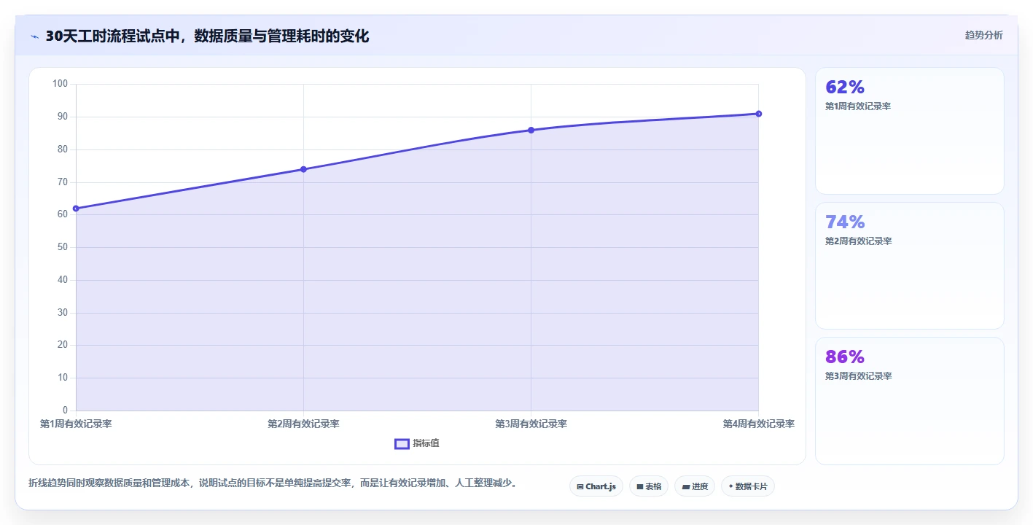This screenshot has height=525, width=1033.
Task: Click the y-axis value 0
Action: (x=65, y=411)
